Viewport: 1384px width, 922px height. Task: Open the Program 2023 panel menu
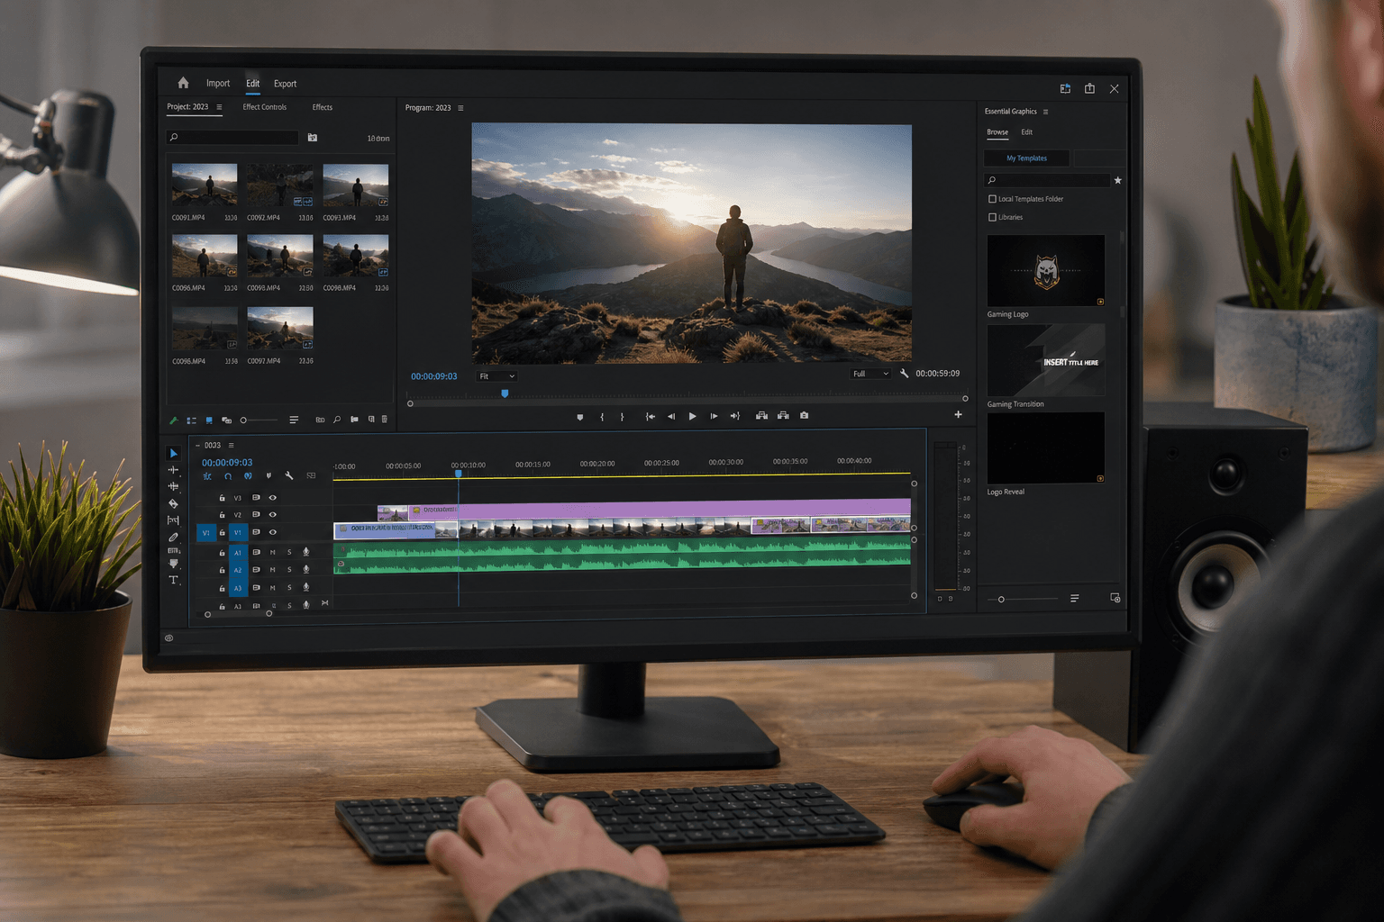pyautogui.click(x=460, y=108)
